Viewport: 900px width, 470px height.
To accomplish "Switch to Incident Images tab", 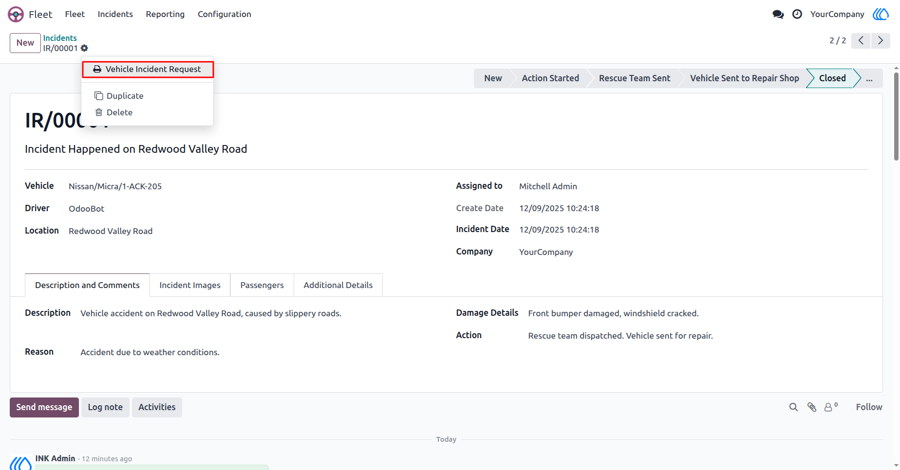I will [x=190, y=285].
